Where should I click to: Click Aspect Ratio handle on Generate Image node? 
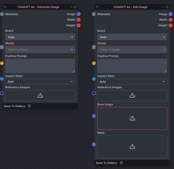point(2,79)
